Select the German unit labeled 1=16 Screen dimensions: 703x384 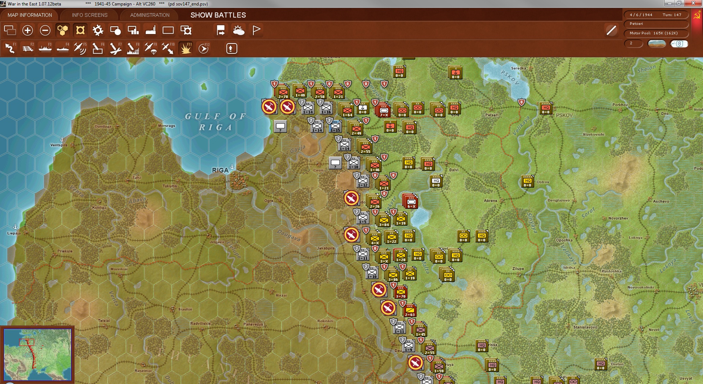pos(326,108)
